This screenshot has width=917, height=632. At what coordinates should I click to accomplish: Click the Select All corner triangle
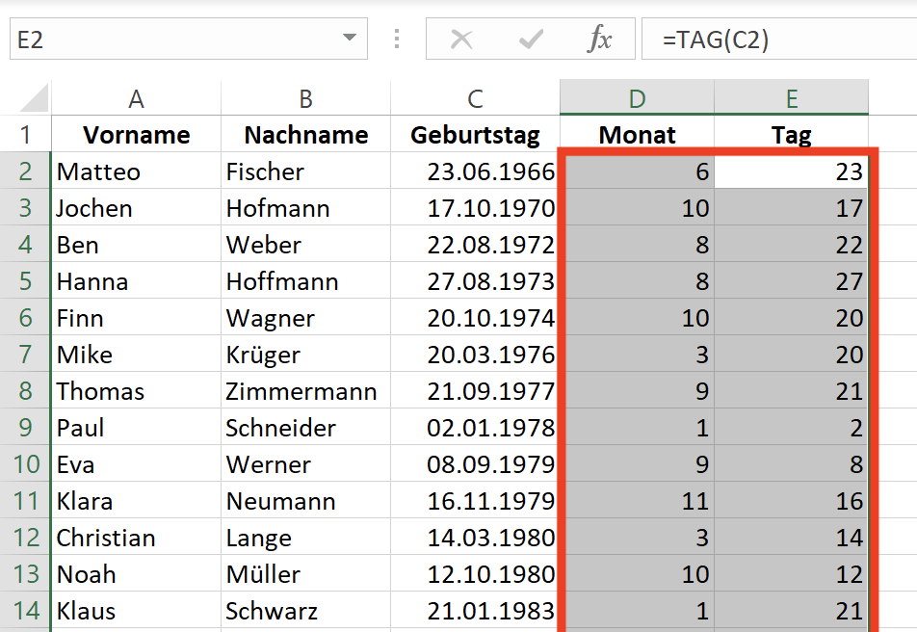click(x=34, y=97)
